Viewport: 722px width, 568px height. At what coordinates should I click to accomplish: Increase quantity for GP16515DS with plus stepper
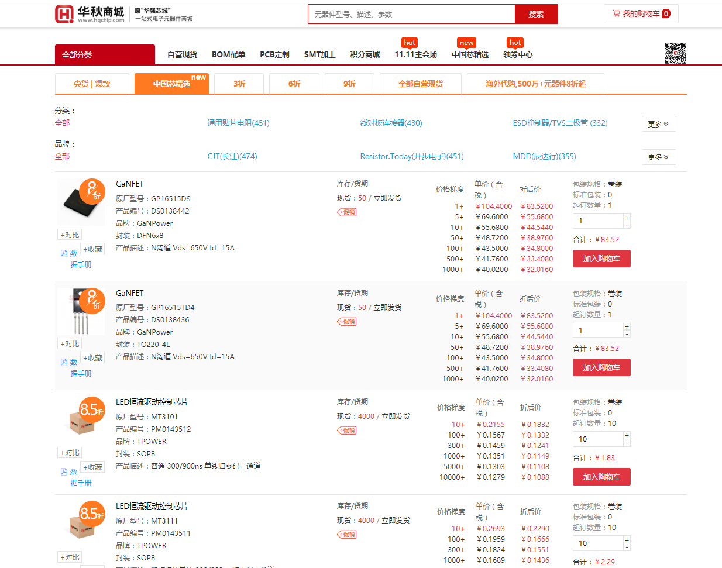[x=627, y=218]
